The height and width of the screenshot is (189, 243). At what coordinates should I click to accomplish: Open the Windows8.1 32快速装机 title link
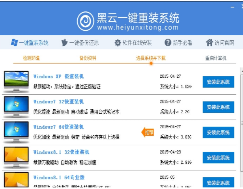(x=62, y=152)
